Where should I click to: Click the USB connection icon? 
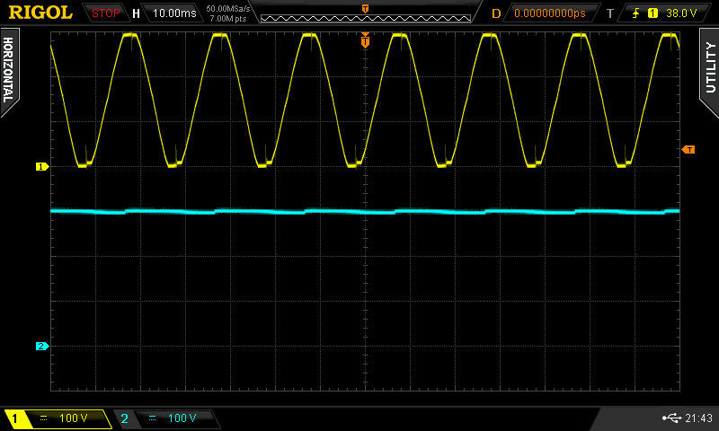(x=671, y=418)
